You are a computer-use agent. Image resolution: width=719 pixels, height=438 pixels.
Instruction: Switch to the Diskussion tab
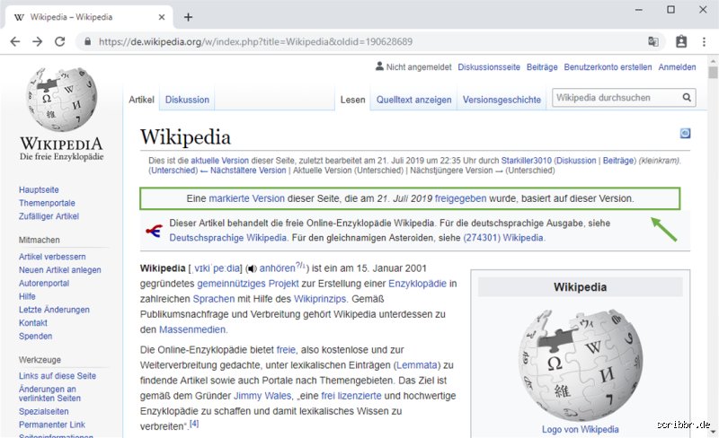coord(187,100)
